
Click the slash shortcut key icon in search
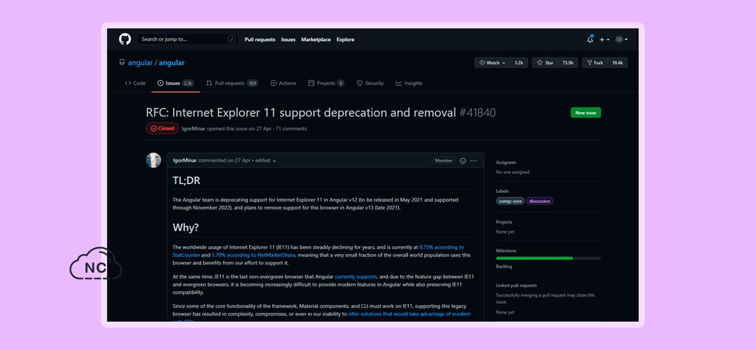coord(232,39)
